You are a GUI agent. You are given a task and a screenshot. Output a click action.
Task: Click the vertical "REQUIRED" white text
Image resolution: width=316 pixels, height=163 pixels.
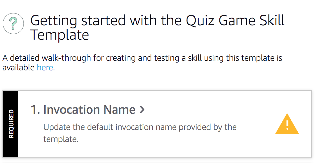11,124
